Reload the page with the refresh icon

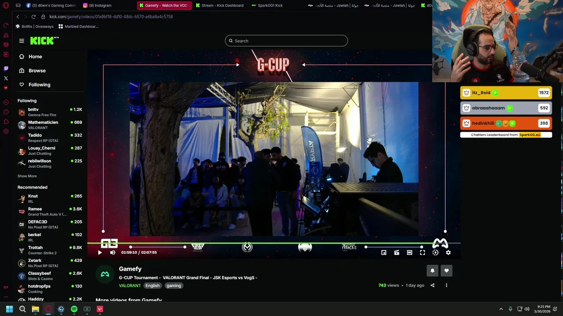(x=33, y=17)
